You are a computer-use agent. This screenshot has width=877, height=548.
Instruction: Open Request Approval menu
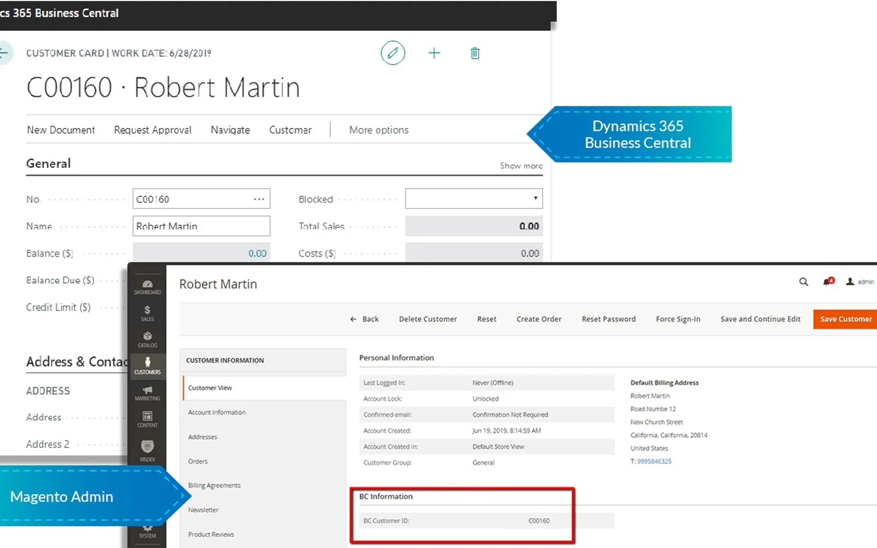[152, 130]
